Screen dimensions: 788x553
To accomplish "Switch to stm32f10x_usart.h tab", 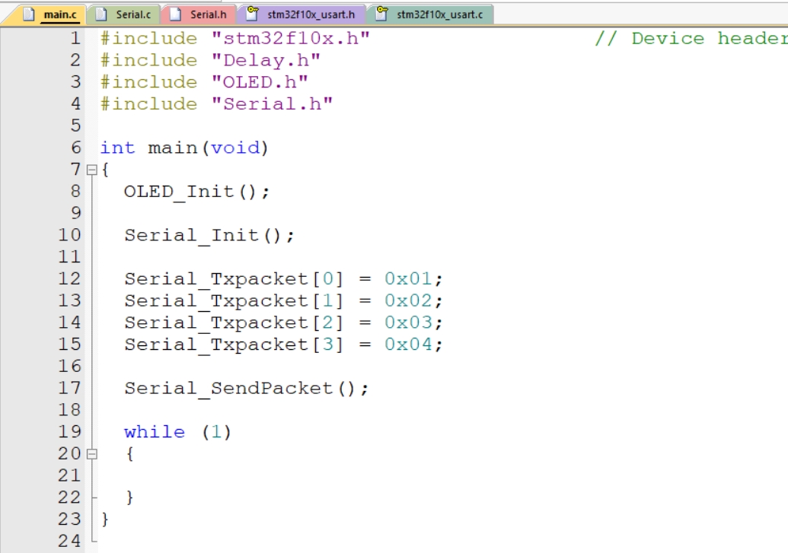I will click(301, 14).
